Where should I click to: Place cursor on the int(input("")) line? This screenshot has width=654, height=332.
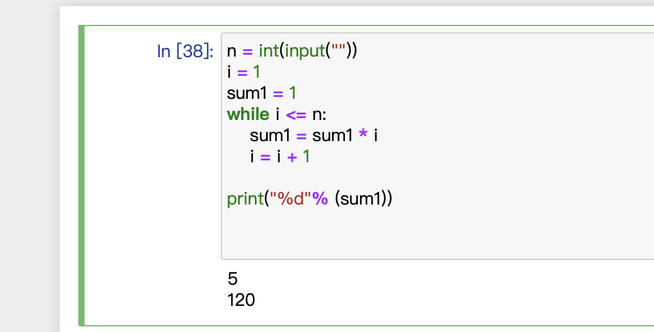(292, 51)
